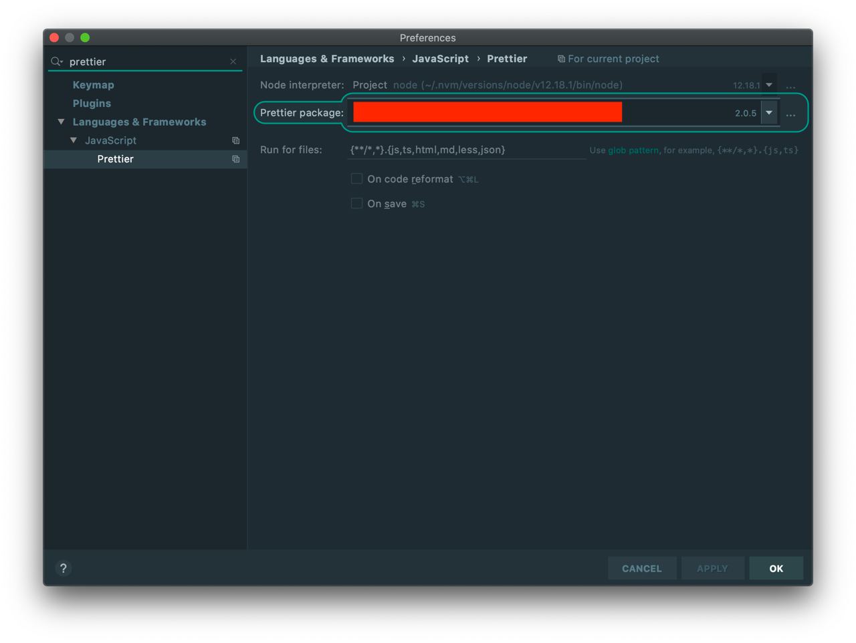Select JavaScript settings item
The height and width of the screenshot is (643, 856).
click(110, 140)
